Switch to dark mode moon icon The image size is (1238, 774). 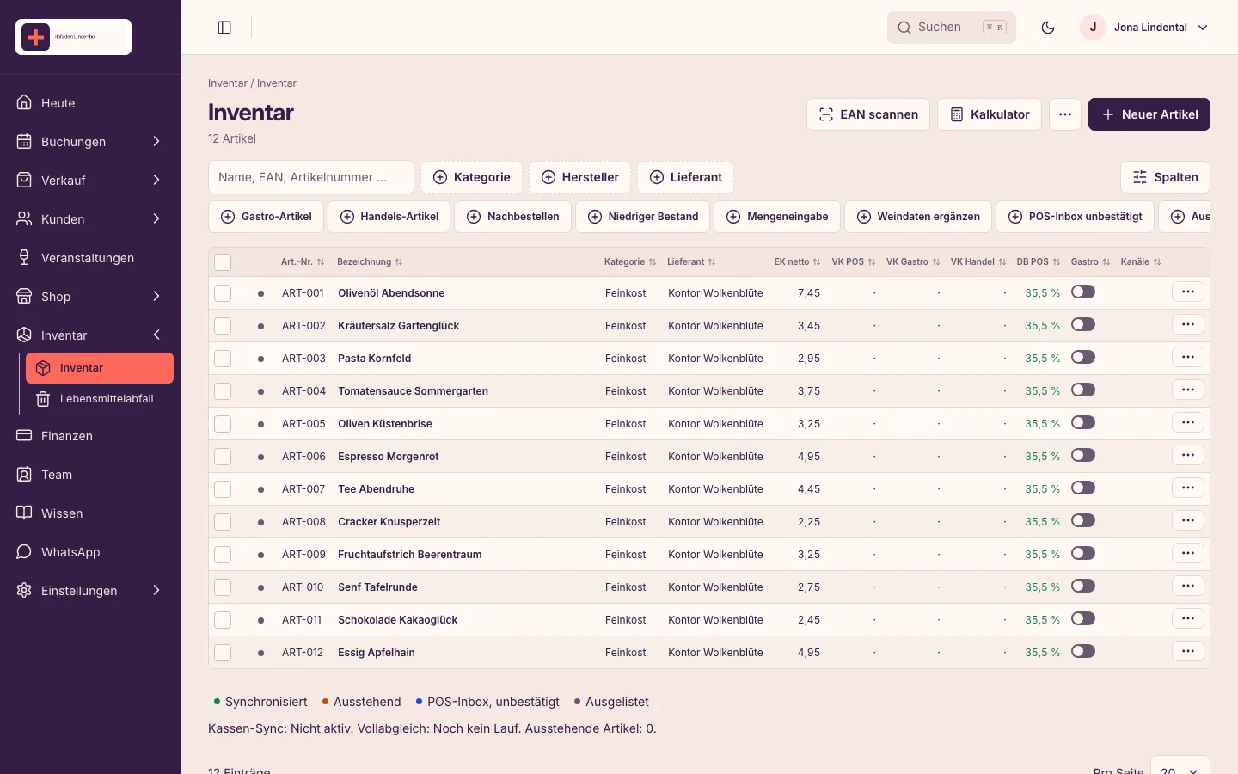click(1048, 28)
